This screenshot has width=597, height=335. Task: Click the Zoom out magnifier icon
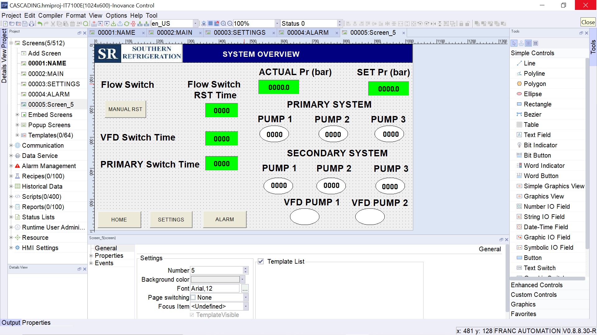coord(230,24)
